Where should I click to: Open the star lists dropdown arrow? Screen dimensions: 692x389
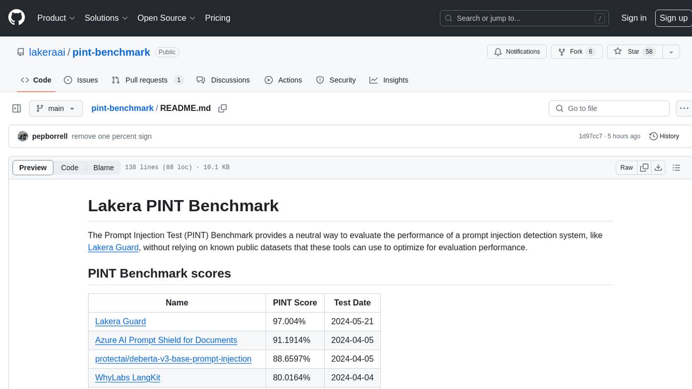click(671, 52)
